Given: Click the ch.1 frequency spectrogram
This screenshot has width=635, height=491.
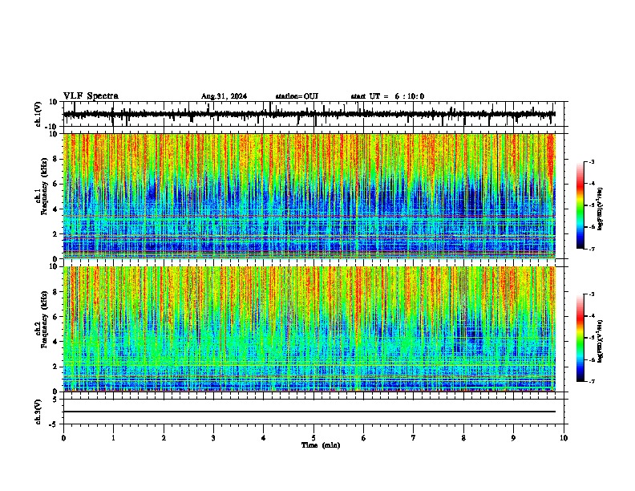Looking at the screenshot, I should point(309,196).
